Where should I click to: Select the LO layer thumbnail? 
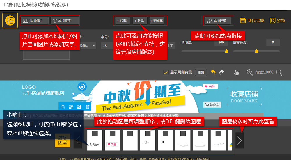(165, 140)
